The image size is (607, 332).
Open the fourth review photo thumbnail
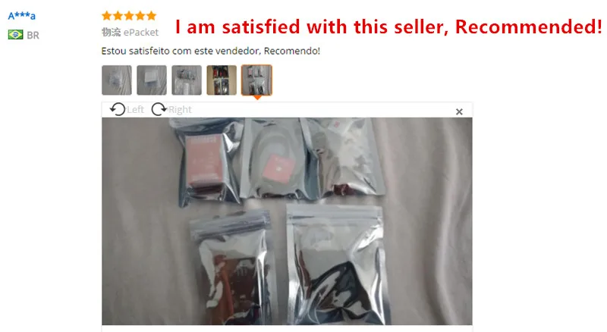pos(222,80)
